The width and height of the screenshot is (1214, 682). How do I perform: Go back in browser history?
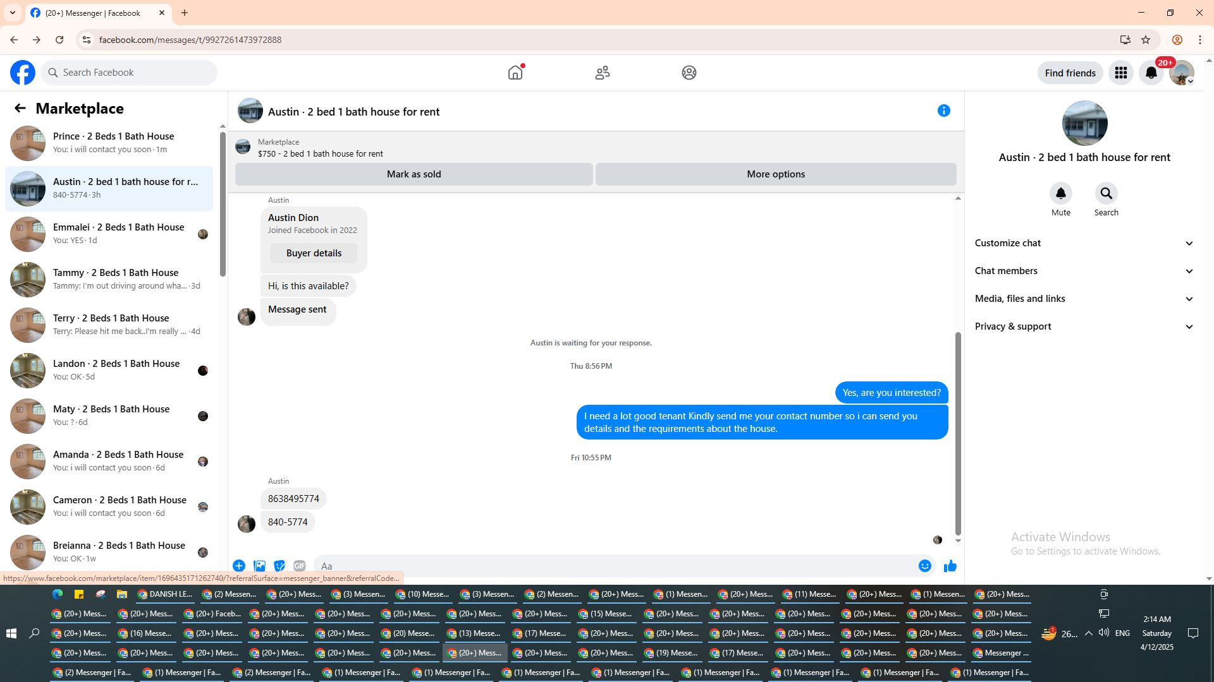(14, 40)
